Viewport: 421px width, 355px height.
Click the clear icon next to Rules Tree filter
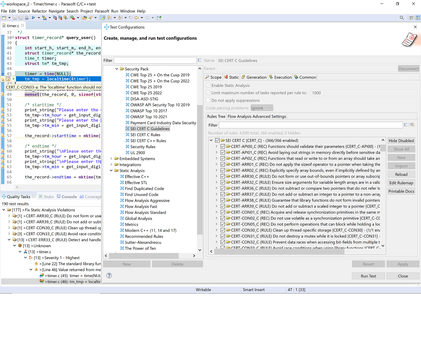(406, 125)
